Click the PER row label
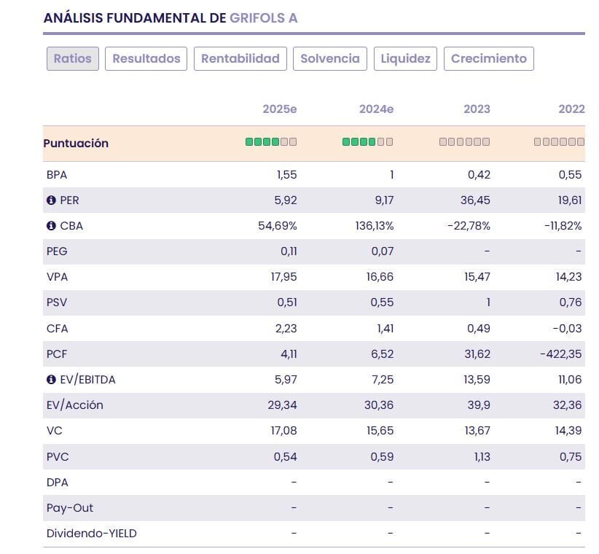The width and height of the screenshot is (599, 554). coord(70,200)
